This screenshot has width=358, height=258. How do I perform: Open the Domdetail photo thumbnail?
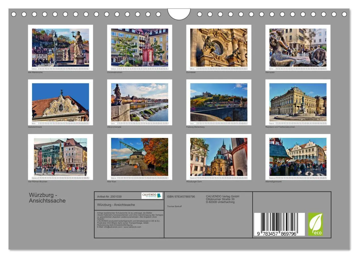(x=219, y=48)
